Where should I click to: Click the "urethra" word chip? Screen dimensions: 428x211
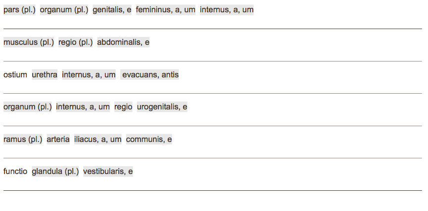coord(45,74)
